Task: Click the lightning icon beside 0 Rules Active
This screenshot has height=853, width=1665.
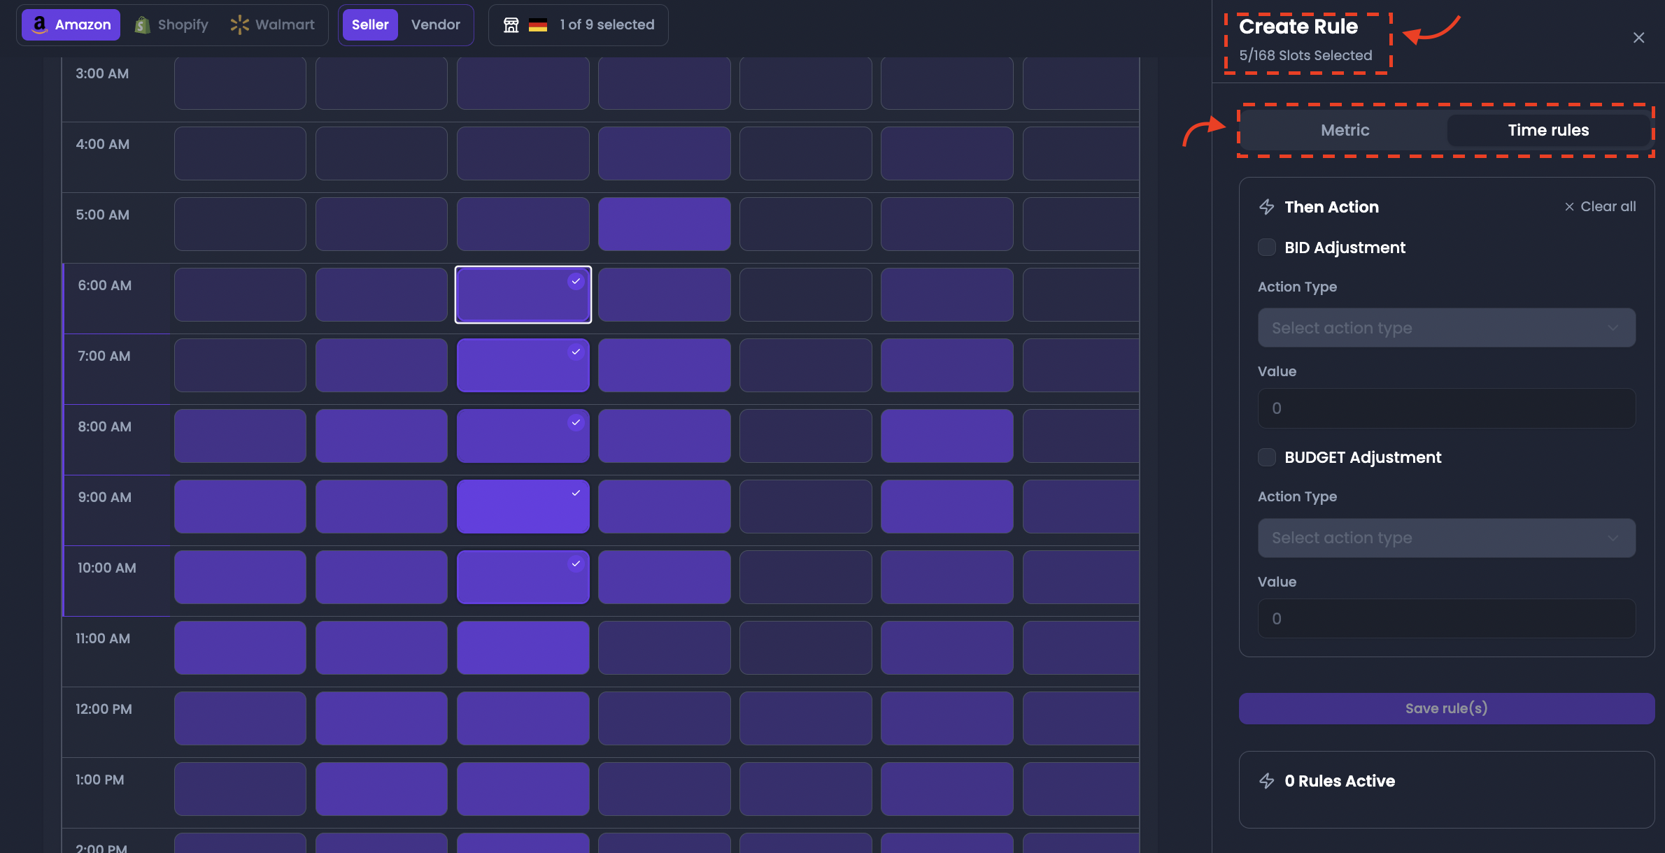Action: pos(1267,781)
